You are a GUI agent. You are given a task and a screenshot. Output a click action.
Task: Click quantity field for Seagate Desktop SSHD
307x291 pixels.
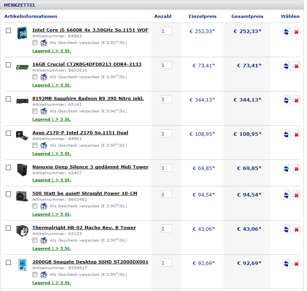166,263
